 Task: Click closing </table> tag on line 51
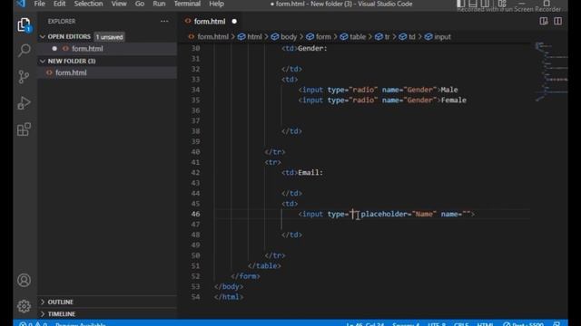tap(264, 265)
